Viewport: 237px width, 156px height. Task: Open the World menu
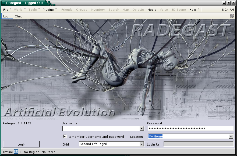20,10
